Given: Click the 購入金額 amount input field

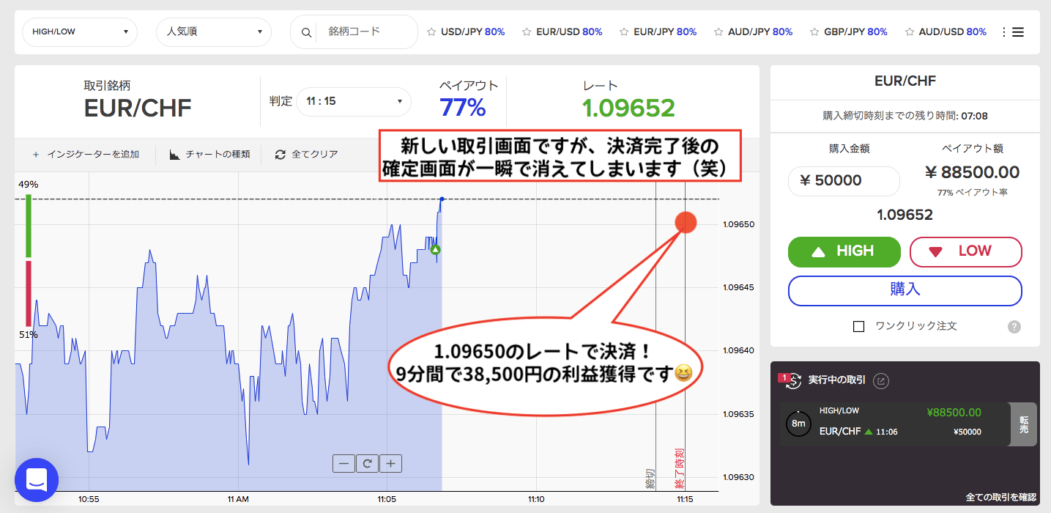Looking at the screenshot, I should (x=844, y=181).
